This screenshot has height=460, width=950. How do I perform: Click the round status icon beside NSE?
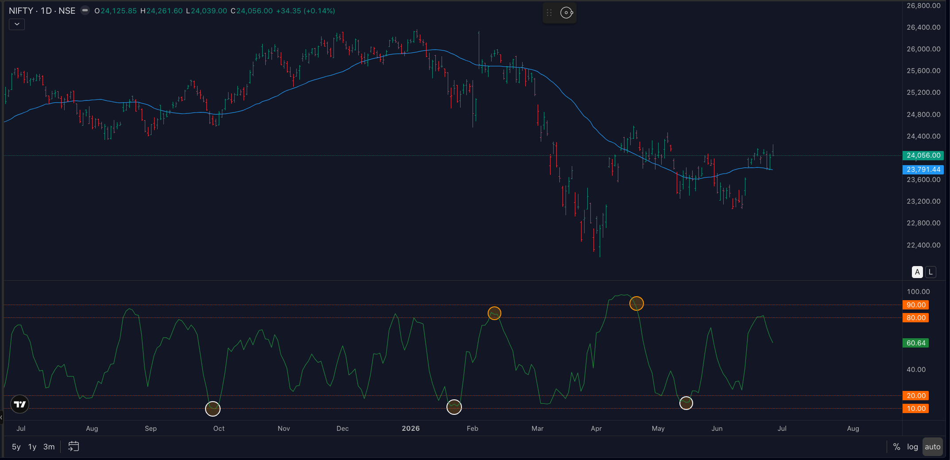pos(85,11)
